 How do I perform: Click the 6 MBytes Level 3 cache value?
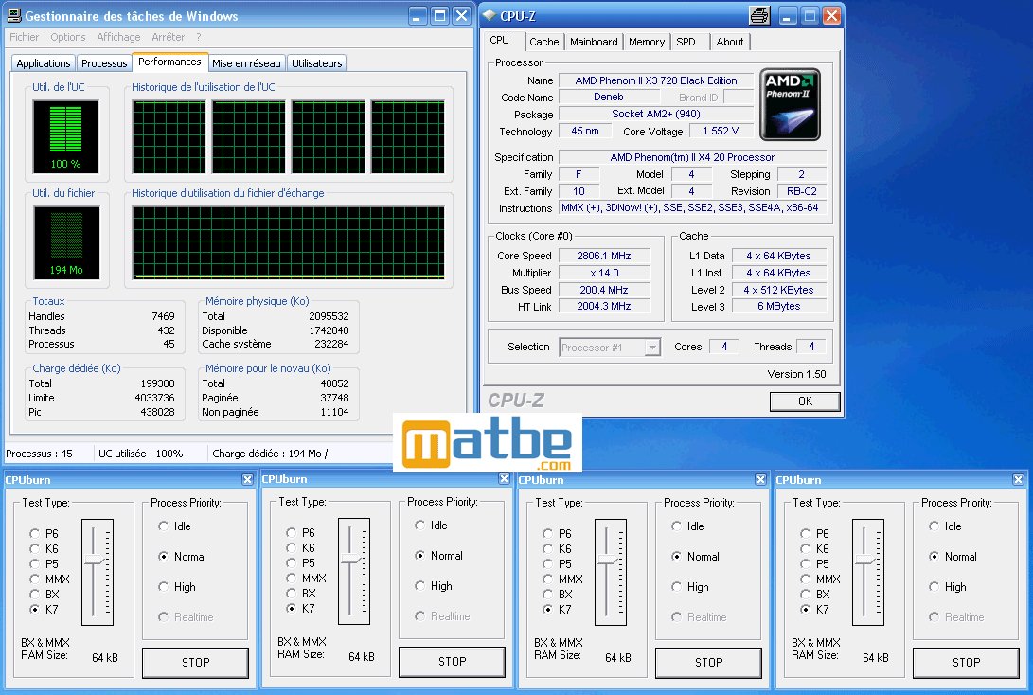point(778,307)
